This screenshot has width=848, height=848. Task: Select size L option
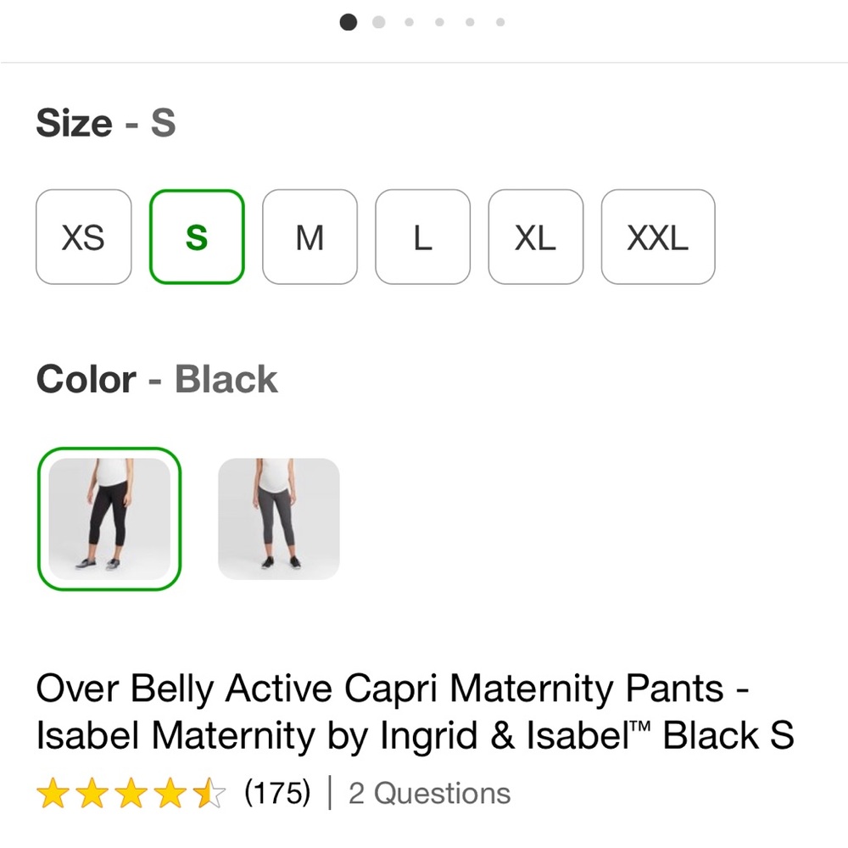[x=422, y=237]
